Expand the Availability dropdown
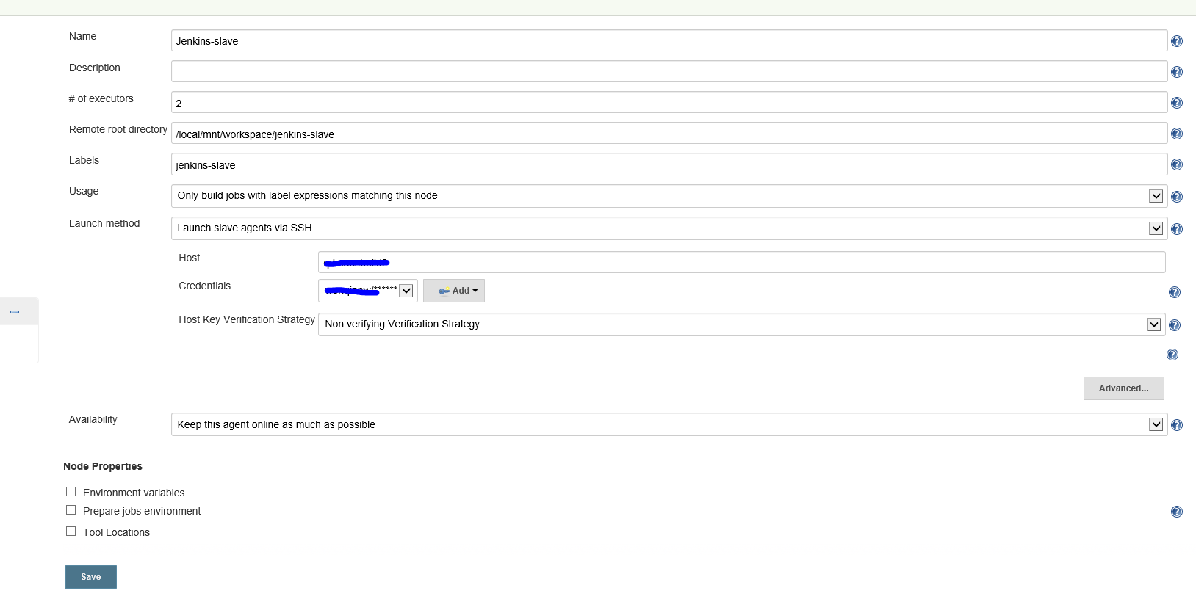The width and height of the screenshot is (1196, 613). pos(669,424)
